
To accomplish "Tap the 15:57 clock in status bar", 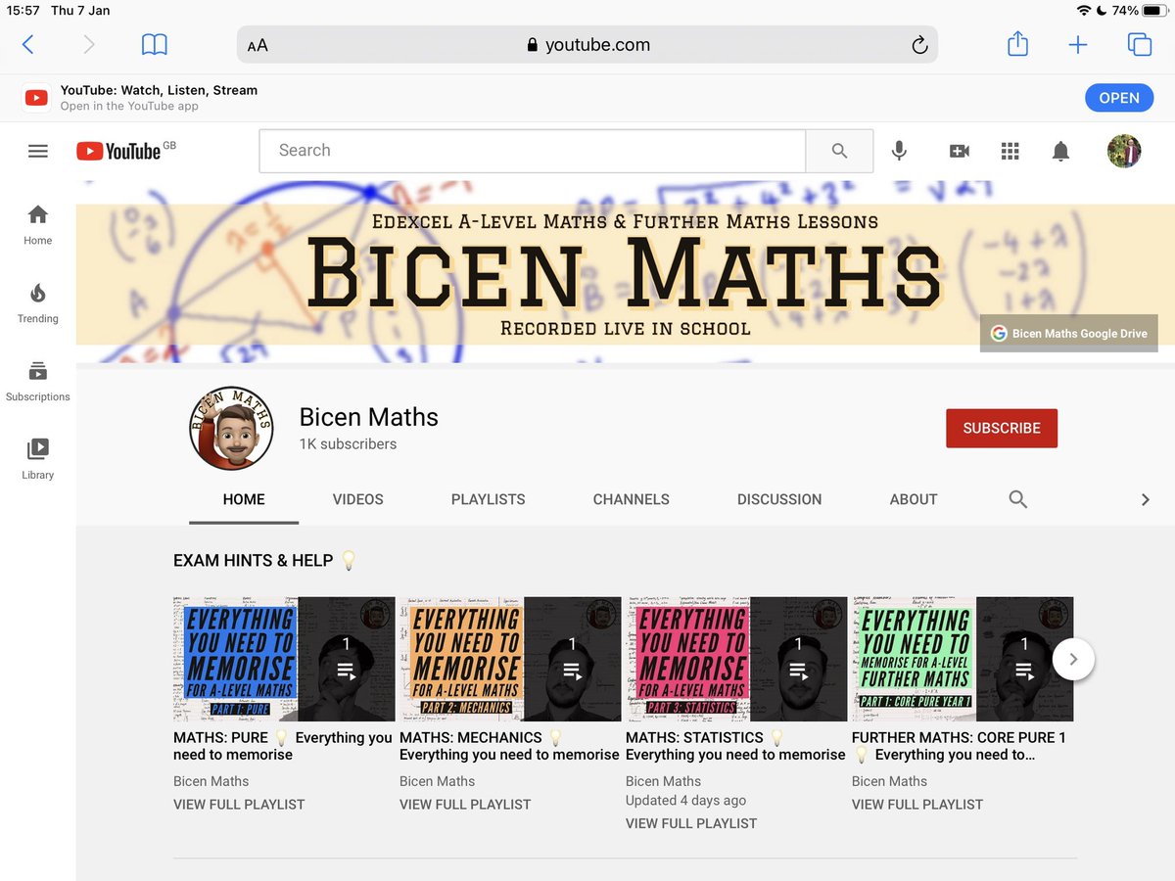I will tap(23, 11).
